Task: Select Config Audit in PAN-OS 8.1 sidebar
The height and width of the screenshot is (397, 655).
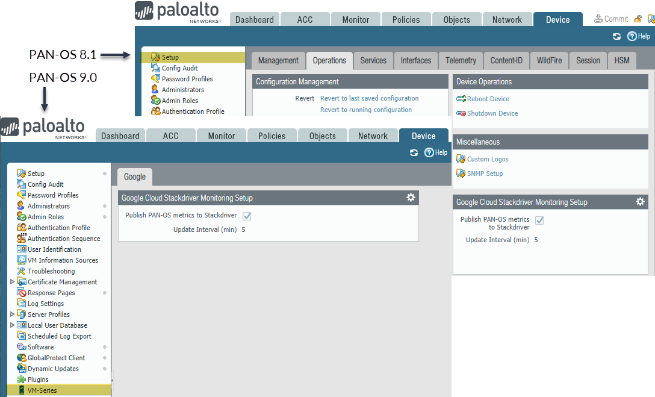Action: click(179, 68)
